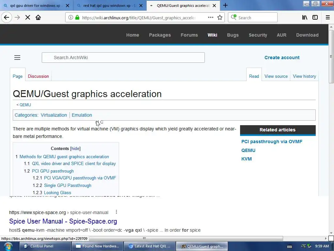Viewport: 334px width, 251px height.
Task: Click the browser Back arrow button
Action: [x=7, y=18]
